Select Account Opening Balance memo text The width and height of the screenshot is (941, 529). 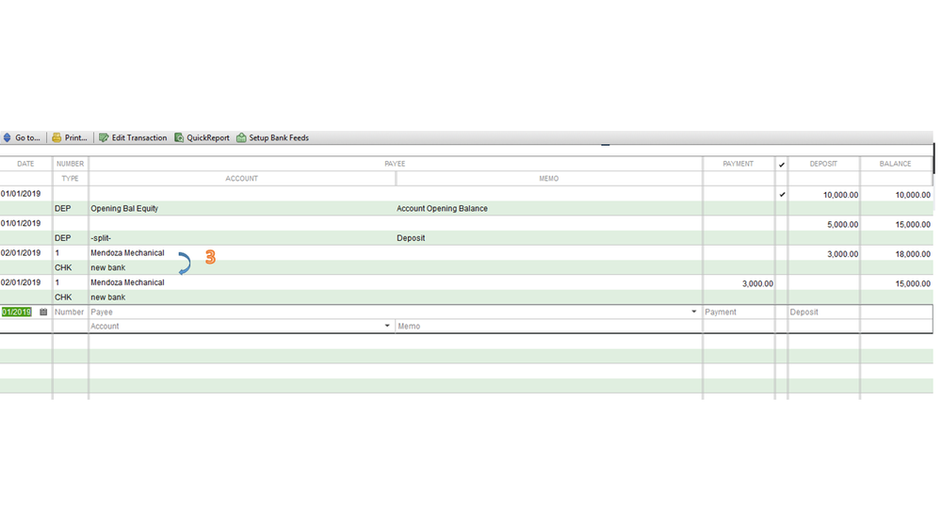tap(443, 209)
